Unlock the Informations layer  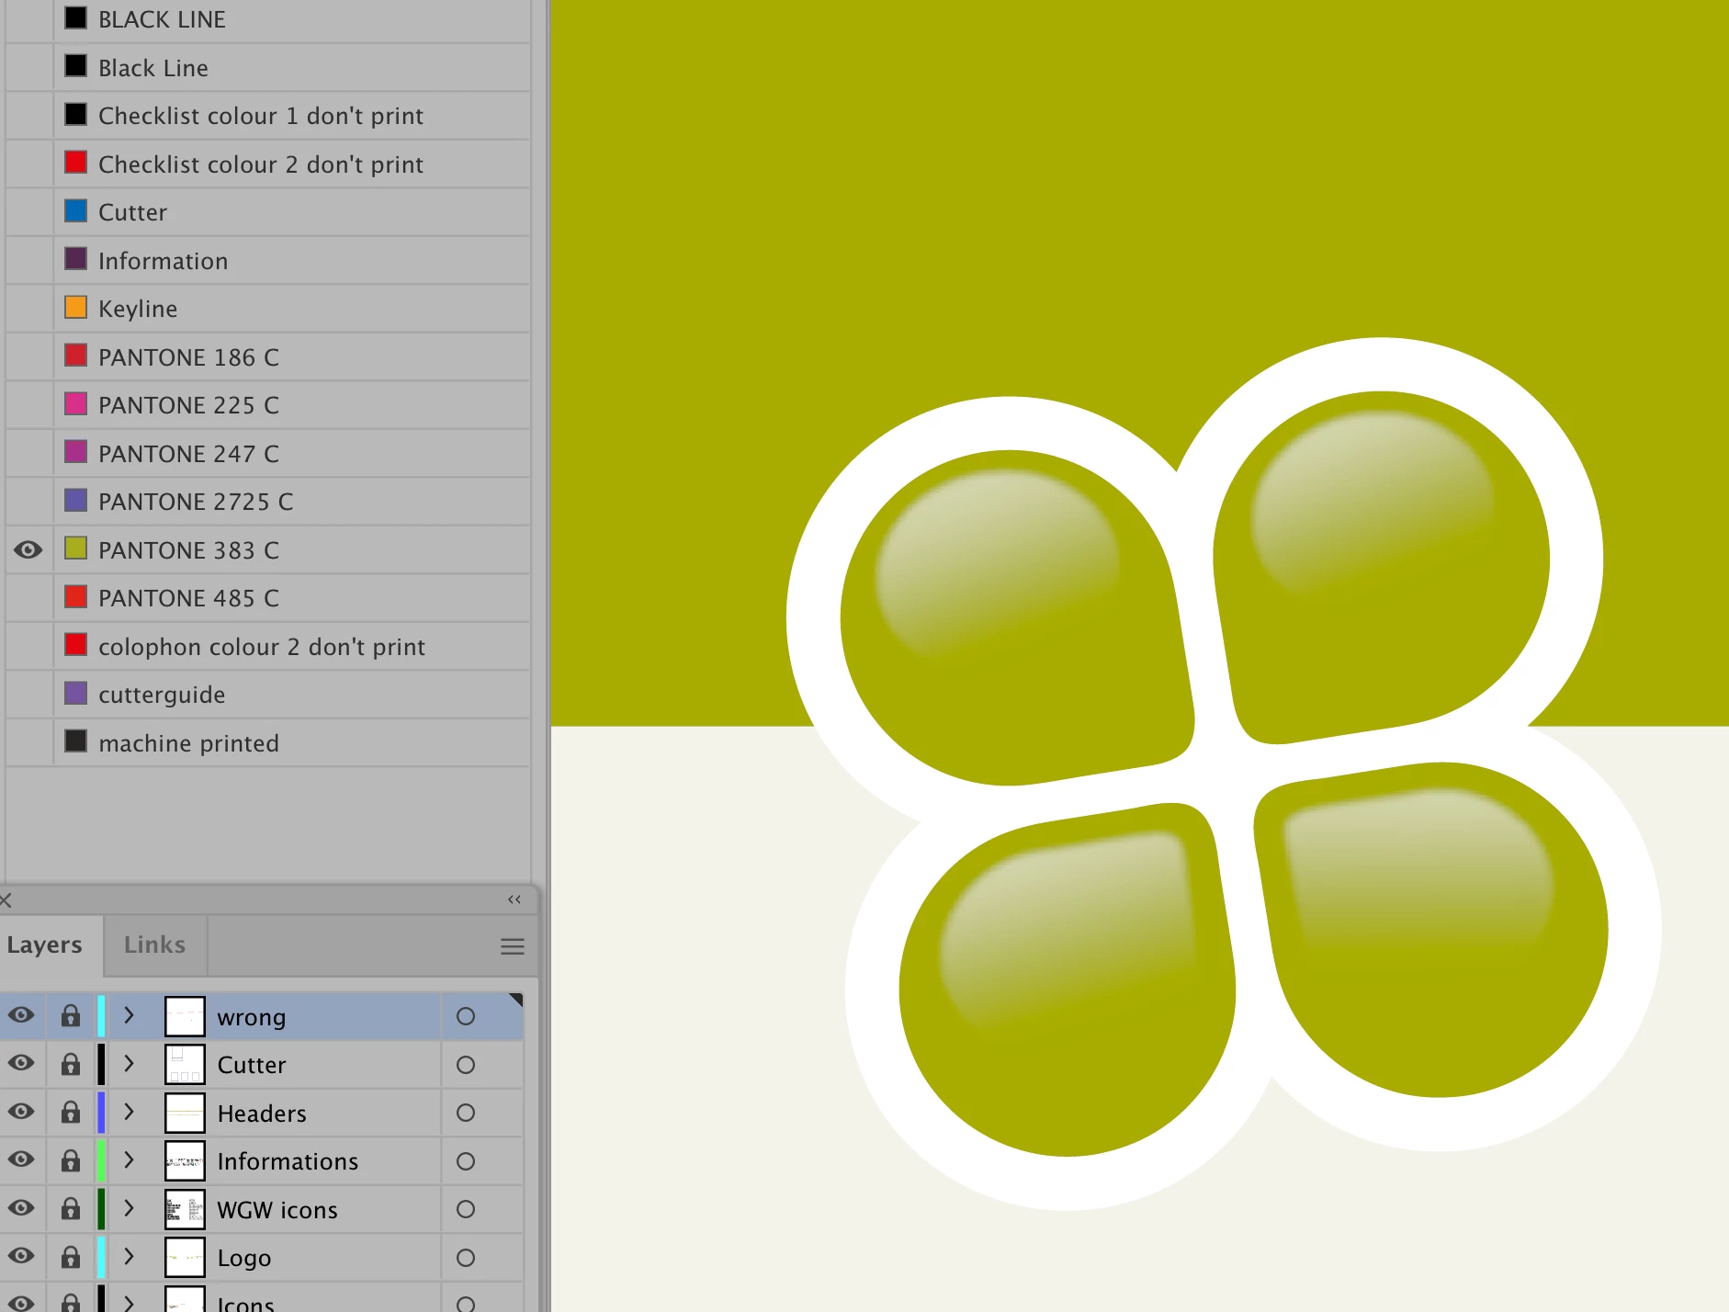click(71, 1160)
